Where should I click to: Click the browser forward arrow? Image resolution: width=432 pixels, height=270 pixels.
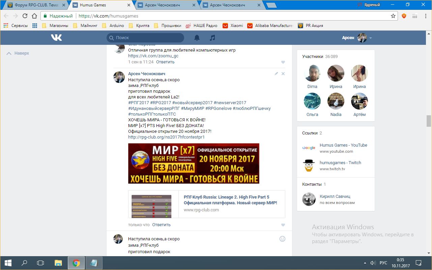click(16, 16)
